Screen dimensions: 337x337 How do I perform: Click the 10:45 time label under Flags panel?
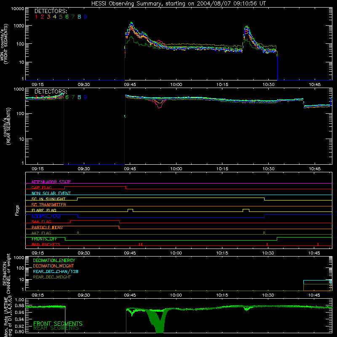314,253
